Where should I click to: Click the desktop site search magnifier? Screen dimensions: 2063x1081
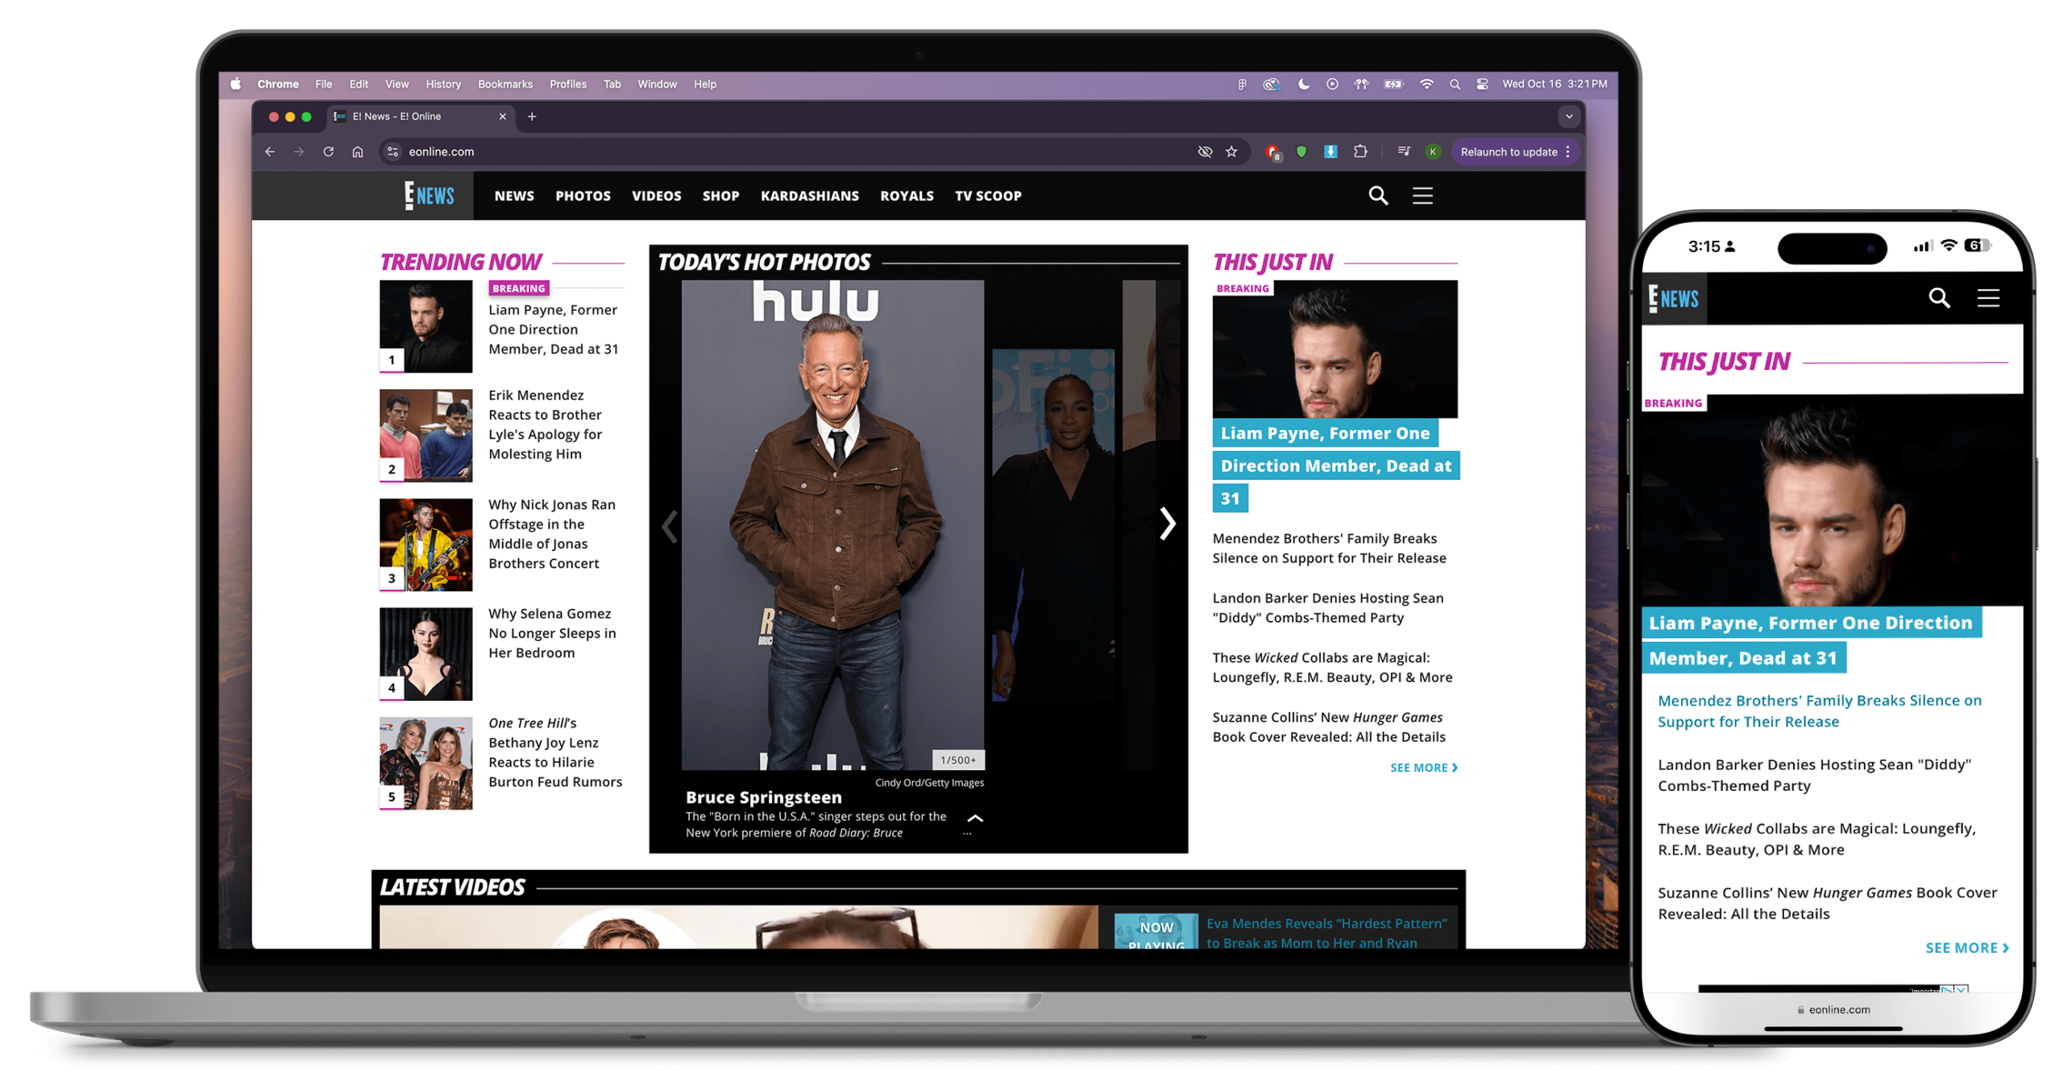click(1378, 195)
